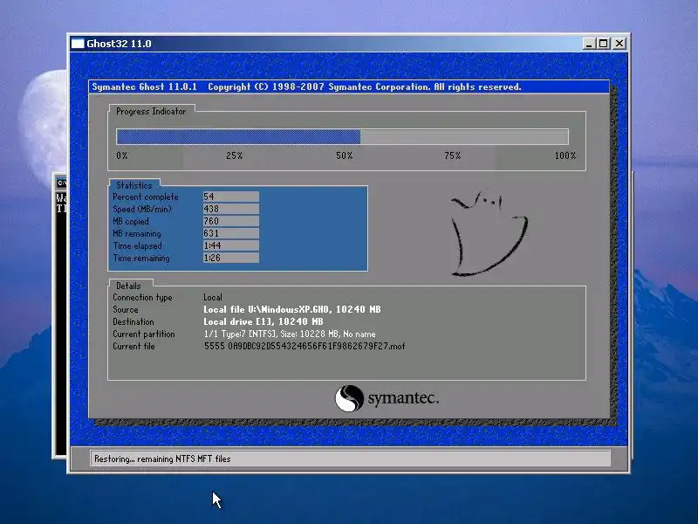Close the Ghost32 11.0 window
The width and height of the screenshot is (698, 524).
click(619, 44)
